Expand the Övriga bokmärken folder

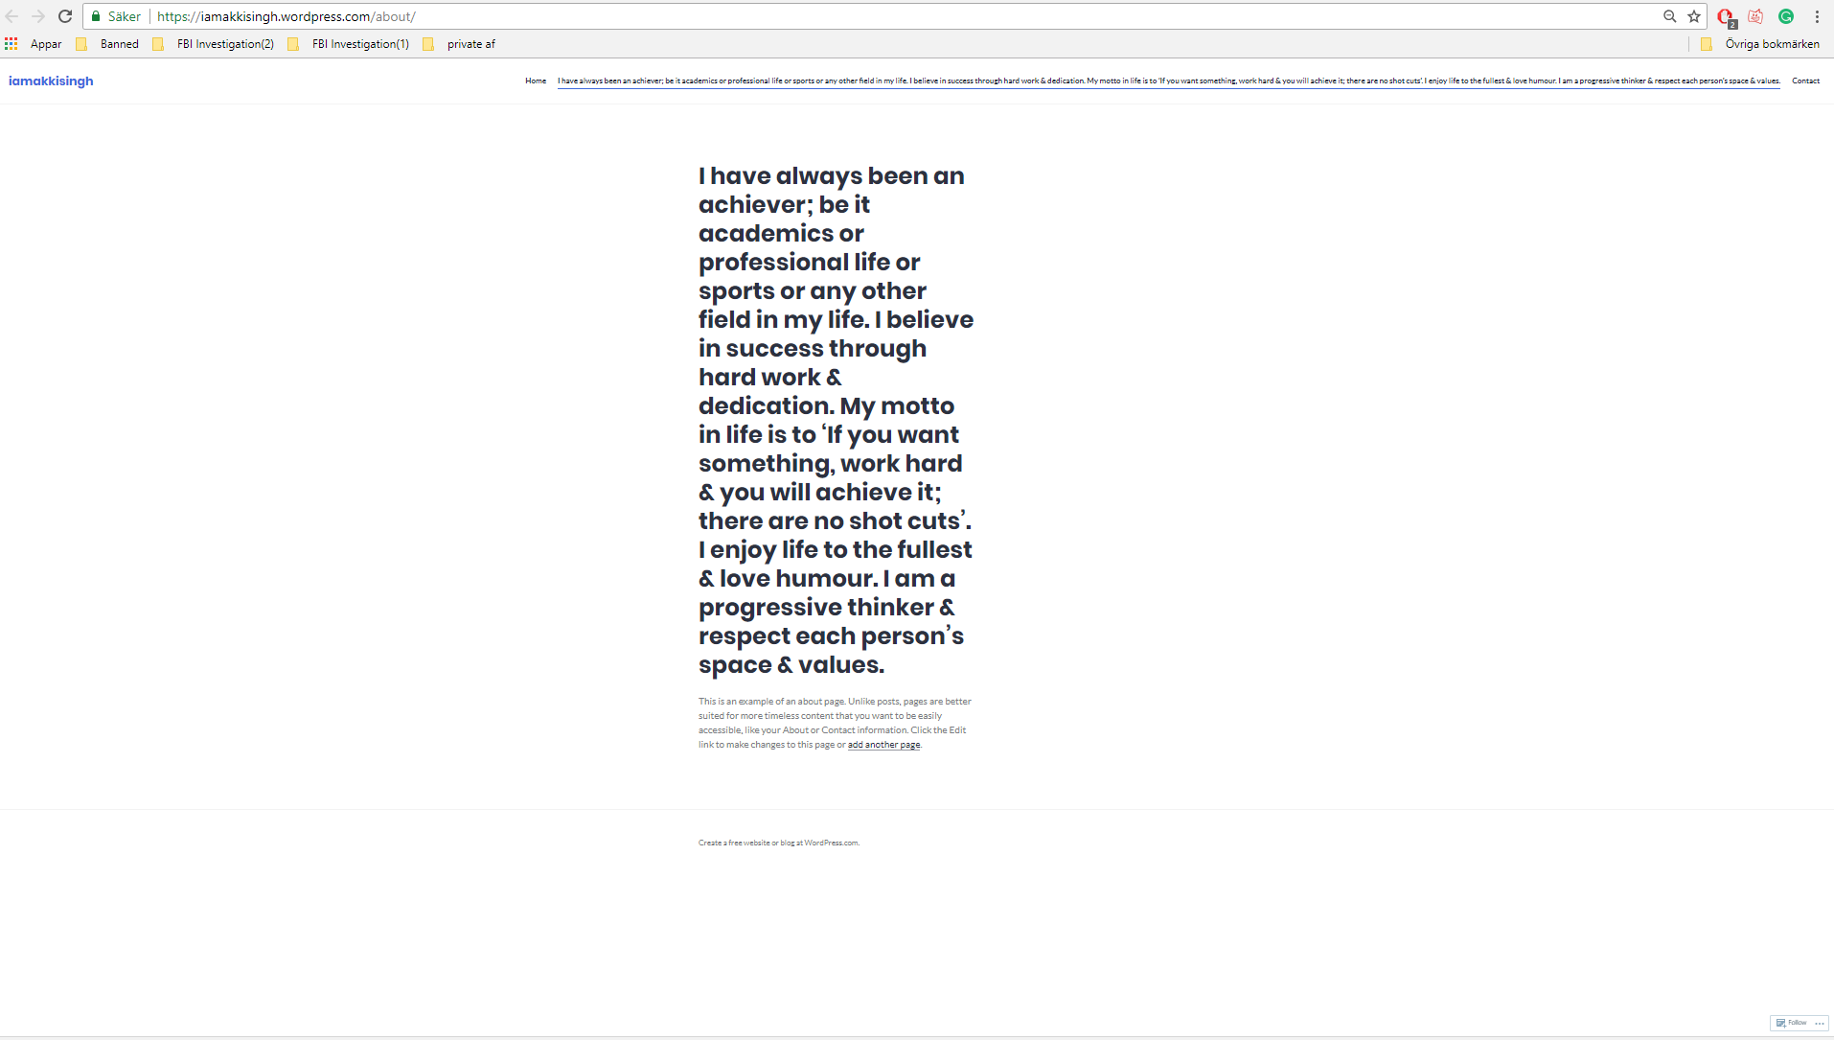pos(1760,44)
